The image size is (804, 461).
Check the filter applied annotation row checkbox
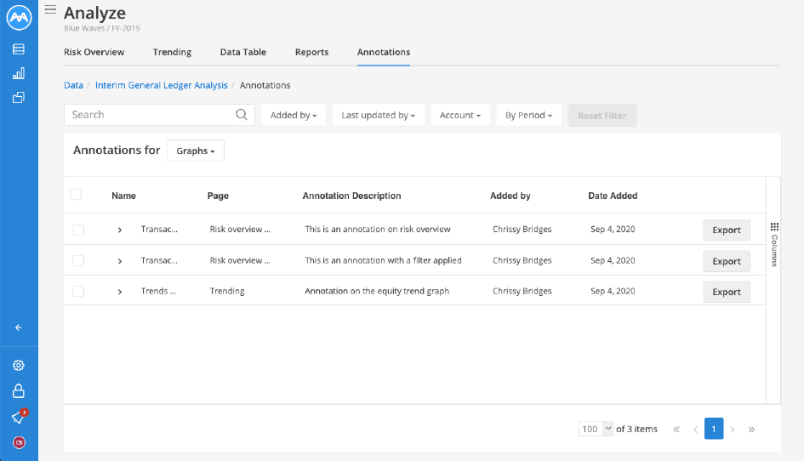78,260
